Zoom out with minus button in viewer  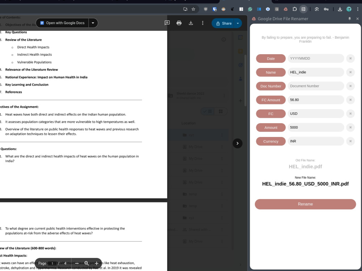[x=77, y=263]
